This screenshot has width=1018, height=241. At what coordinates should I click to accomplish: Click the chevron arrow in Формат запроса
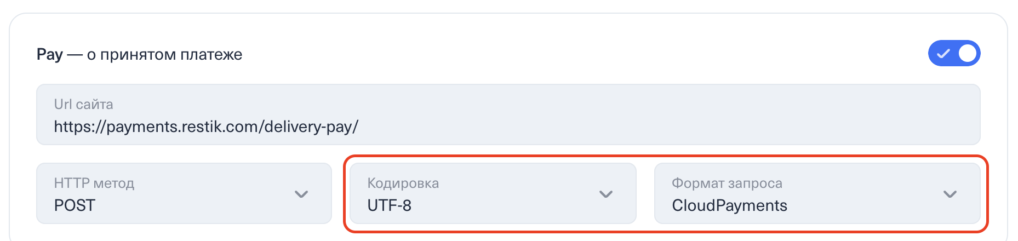pyautogui.click(x=950, y=194)
